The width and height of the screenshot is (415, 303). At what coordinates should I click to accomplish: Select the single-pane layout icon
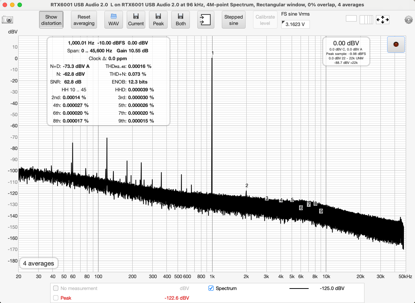(351, 19)
